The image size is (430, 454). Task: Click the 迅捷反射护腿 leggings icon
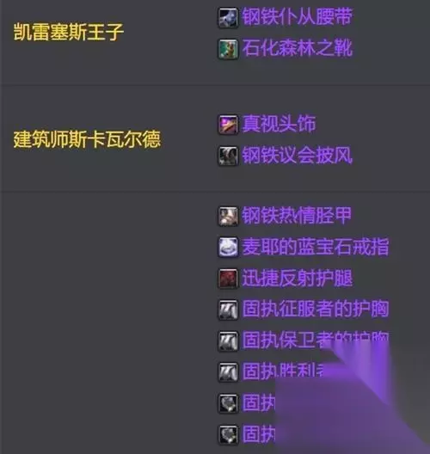pos(228,279)
